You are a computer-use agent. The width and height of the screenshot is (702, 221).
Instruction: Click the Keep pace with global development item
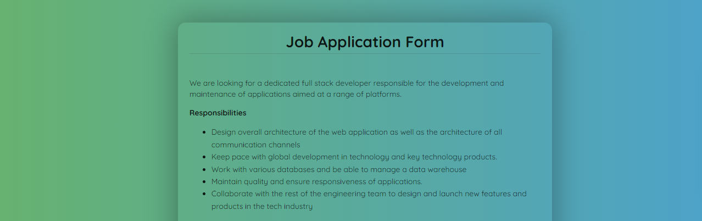click(354, 157)
